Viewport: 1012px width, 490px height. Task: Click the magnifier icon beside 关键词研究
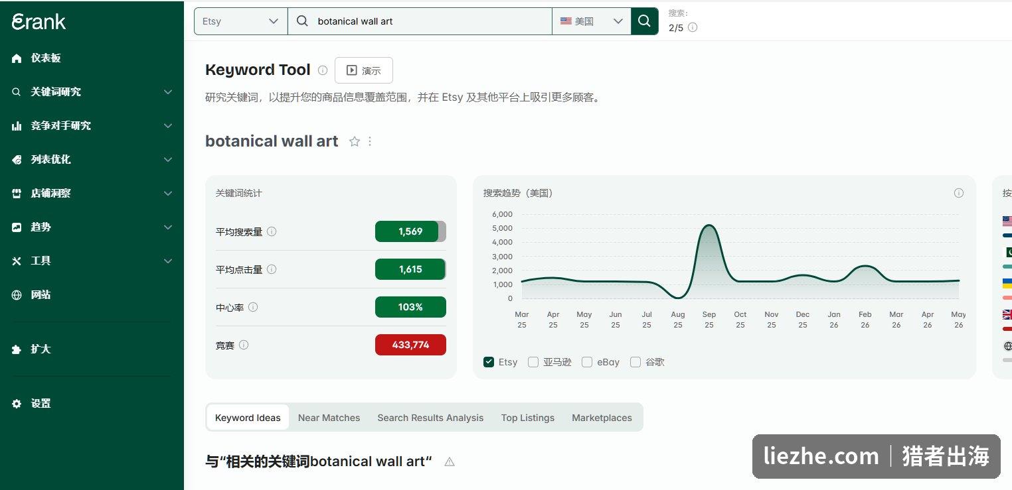[x=17, y=92]
